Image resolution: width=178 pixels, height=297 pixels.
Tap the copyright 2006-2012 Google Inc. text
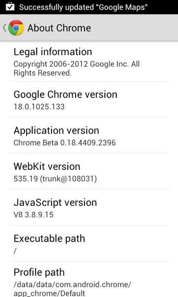point(77,69)
